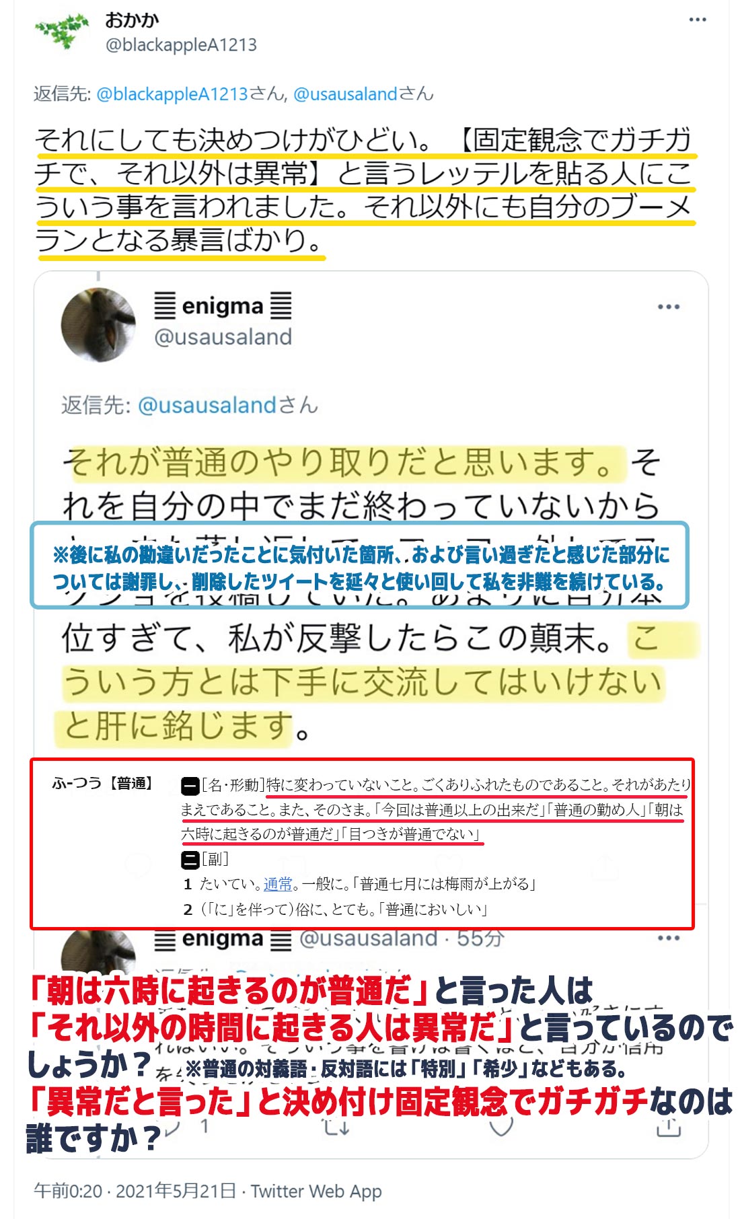740x1219 pixels.
Task: Click the quoted enigma rabbit avatar
Action: click(98, 325)
